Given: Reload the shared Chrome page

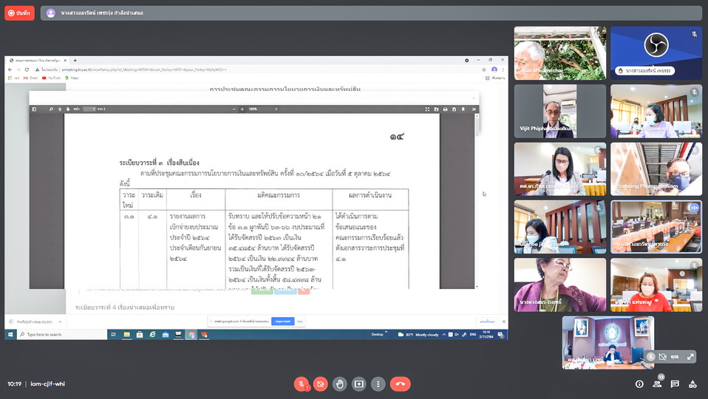Looking at the screenshot, I should click(27, 69).
